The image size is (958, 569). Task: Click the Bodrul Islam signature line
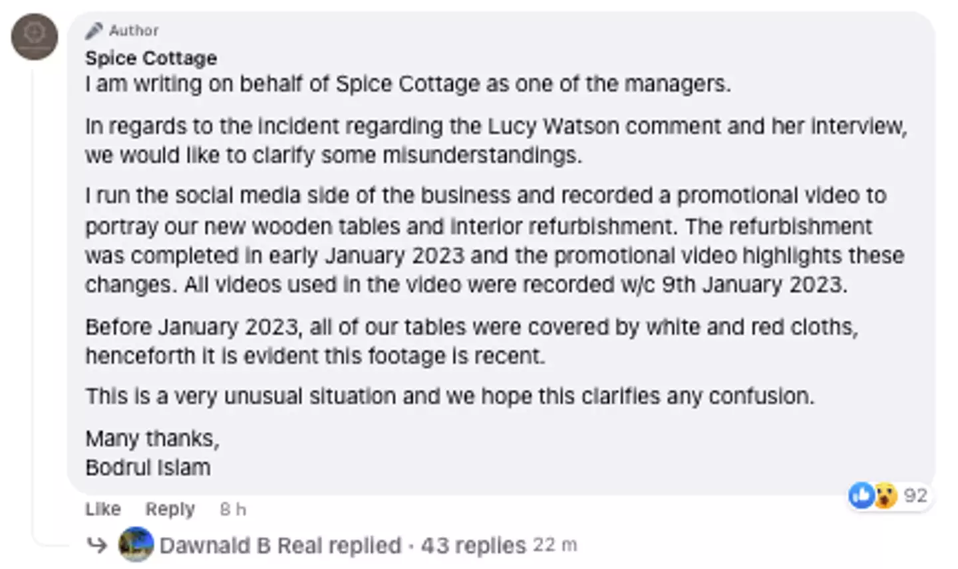[148, 467]
